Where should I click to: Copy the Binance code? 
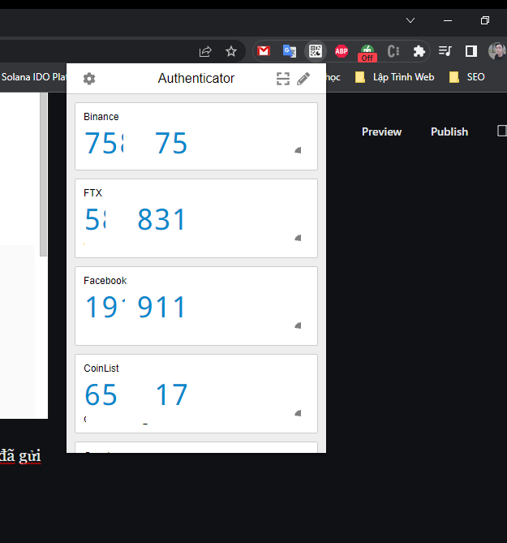click(136, 143)
